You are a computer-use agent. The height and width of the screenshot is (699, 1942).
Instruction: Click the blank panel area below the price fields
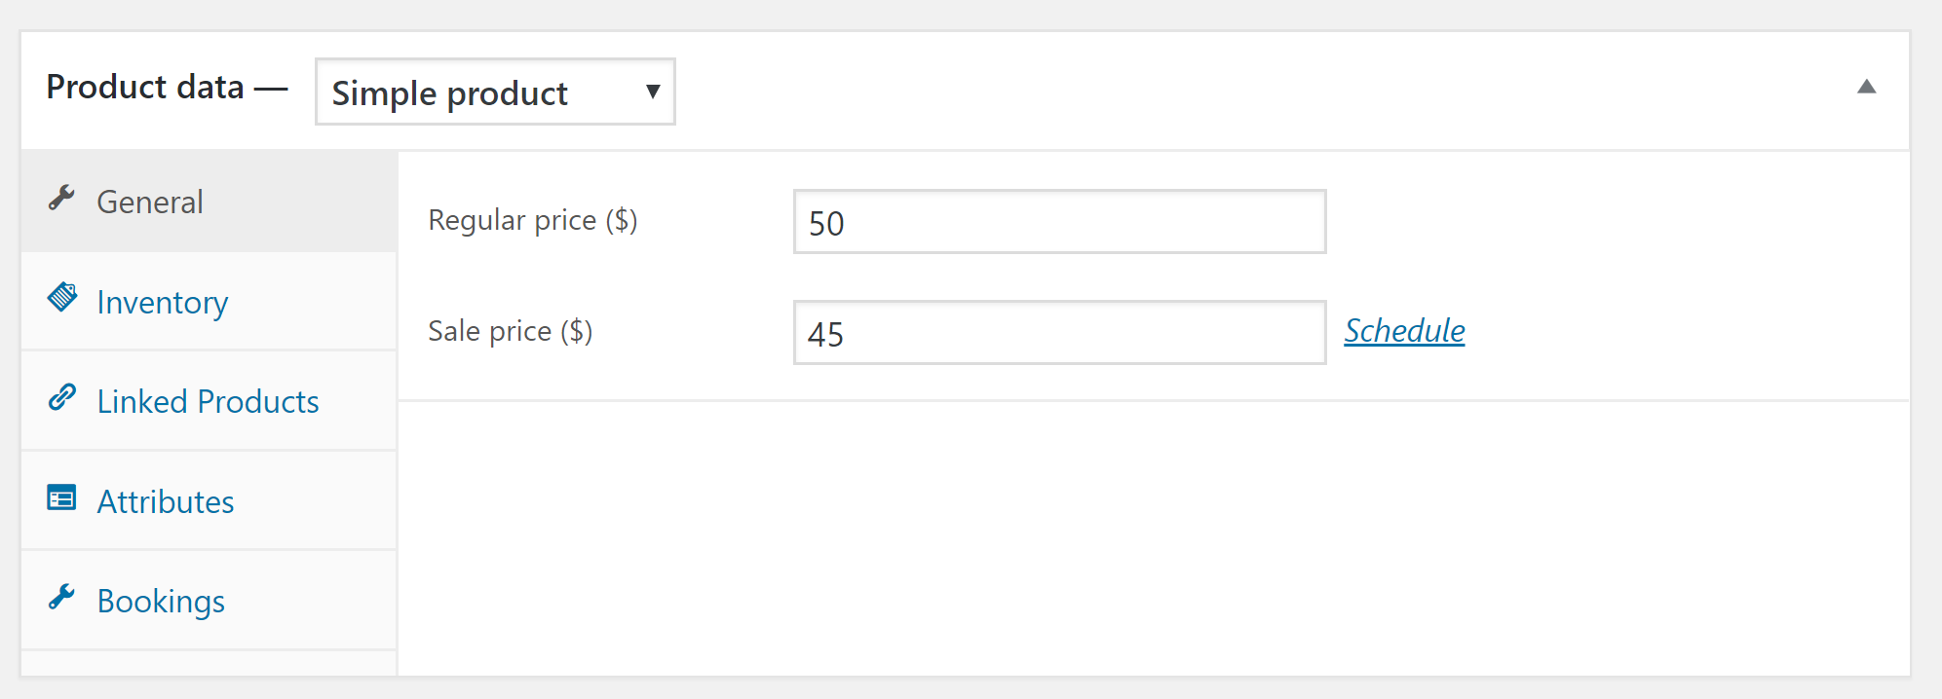pyautogui.click(x=1150, y=535)
